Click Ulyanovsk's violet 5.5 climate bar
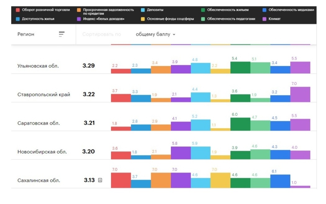This screenshot has height=204, width=326. (300, 67)
